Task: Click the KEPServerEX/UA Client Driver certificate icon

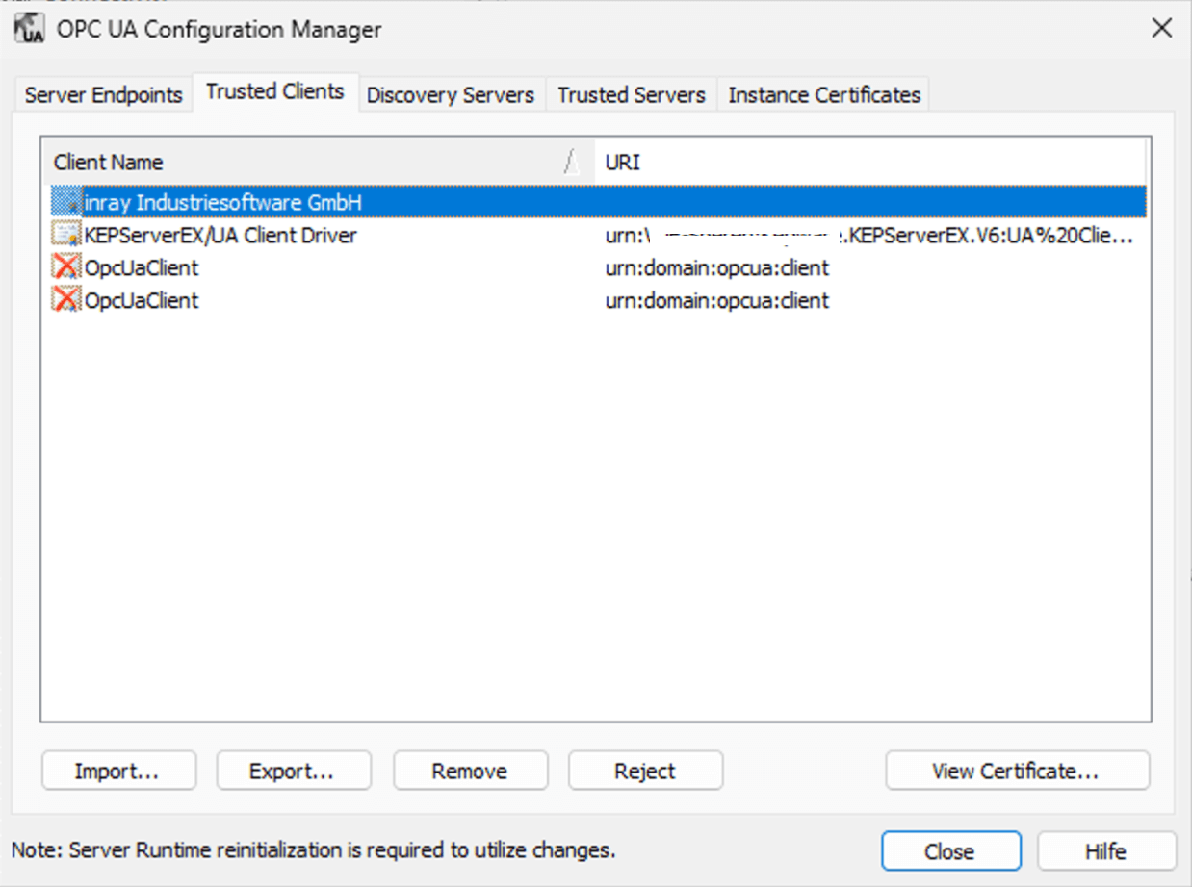Action: tap(66, 235)
